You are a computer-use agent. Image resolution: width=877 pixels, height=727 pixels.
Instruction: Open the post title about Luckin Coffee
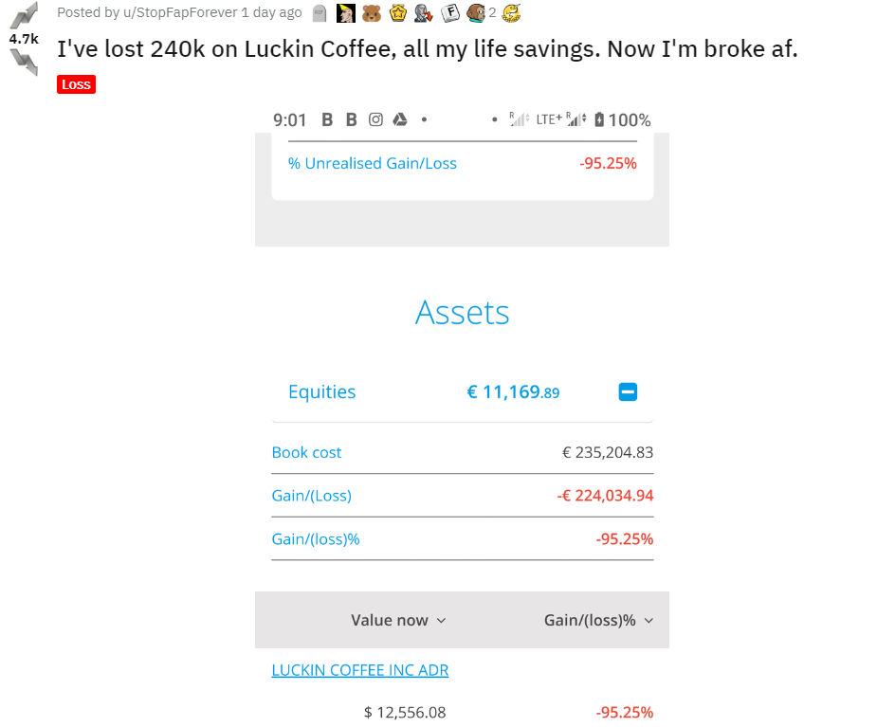[428, 48]
